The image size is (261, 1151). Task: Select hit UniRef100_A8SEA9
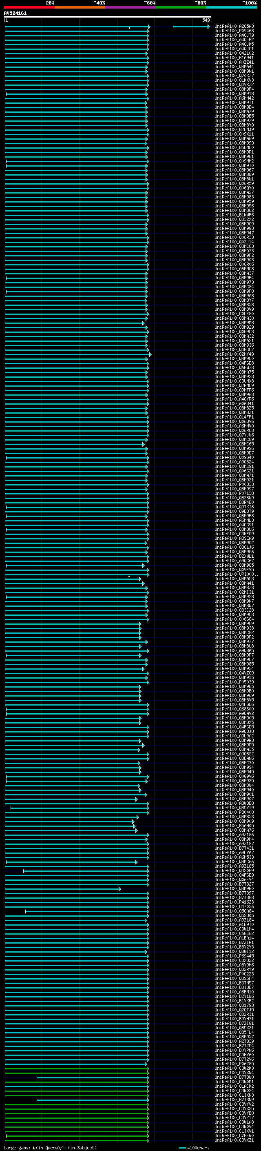tap(234, 539)
